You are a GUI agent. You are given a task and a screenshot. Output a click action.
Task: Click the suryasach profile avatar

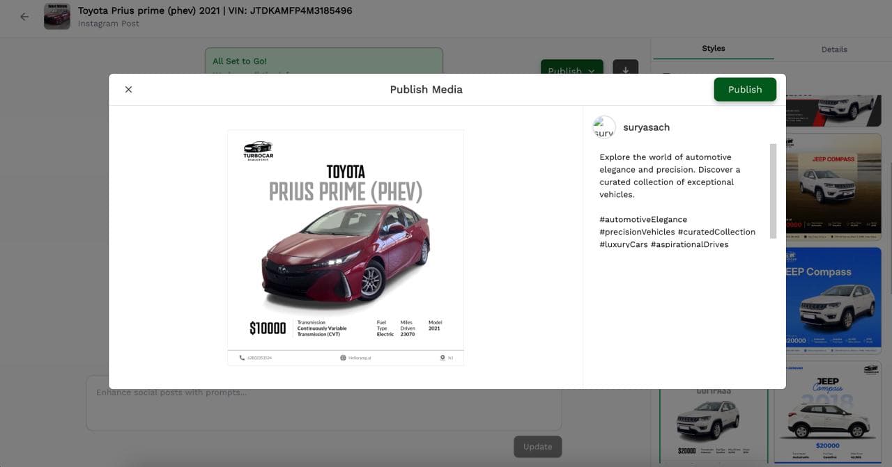(603, 127)
